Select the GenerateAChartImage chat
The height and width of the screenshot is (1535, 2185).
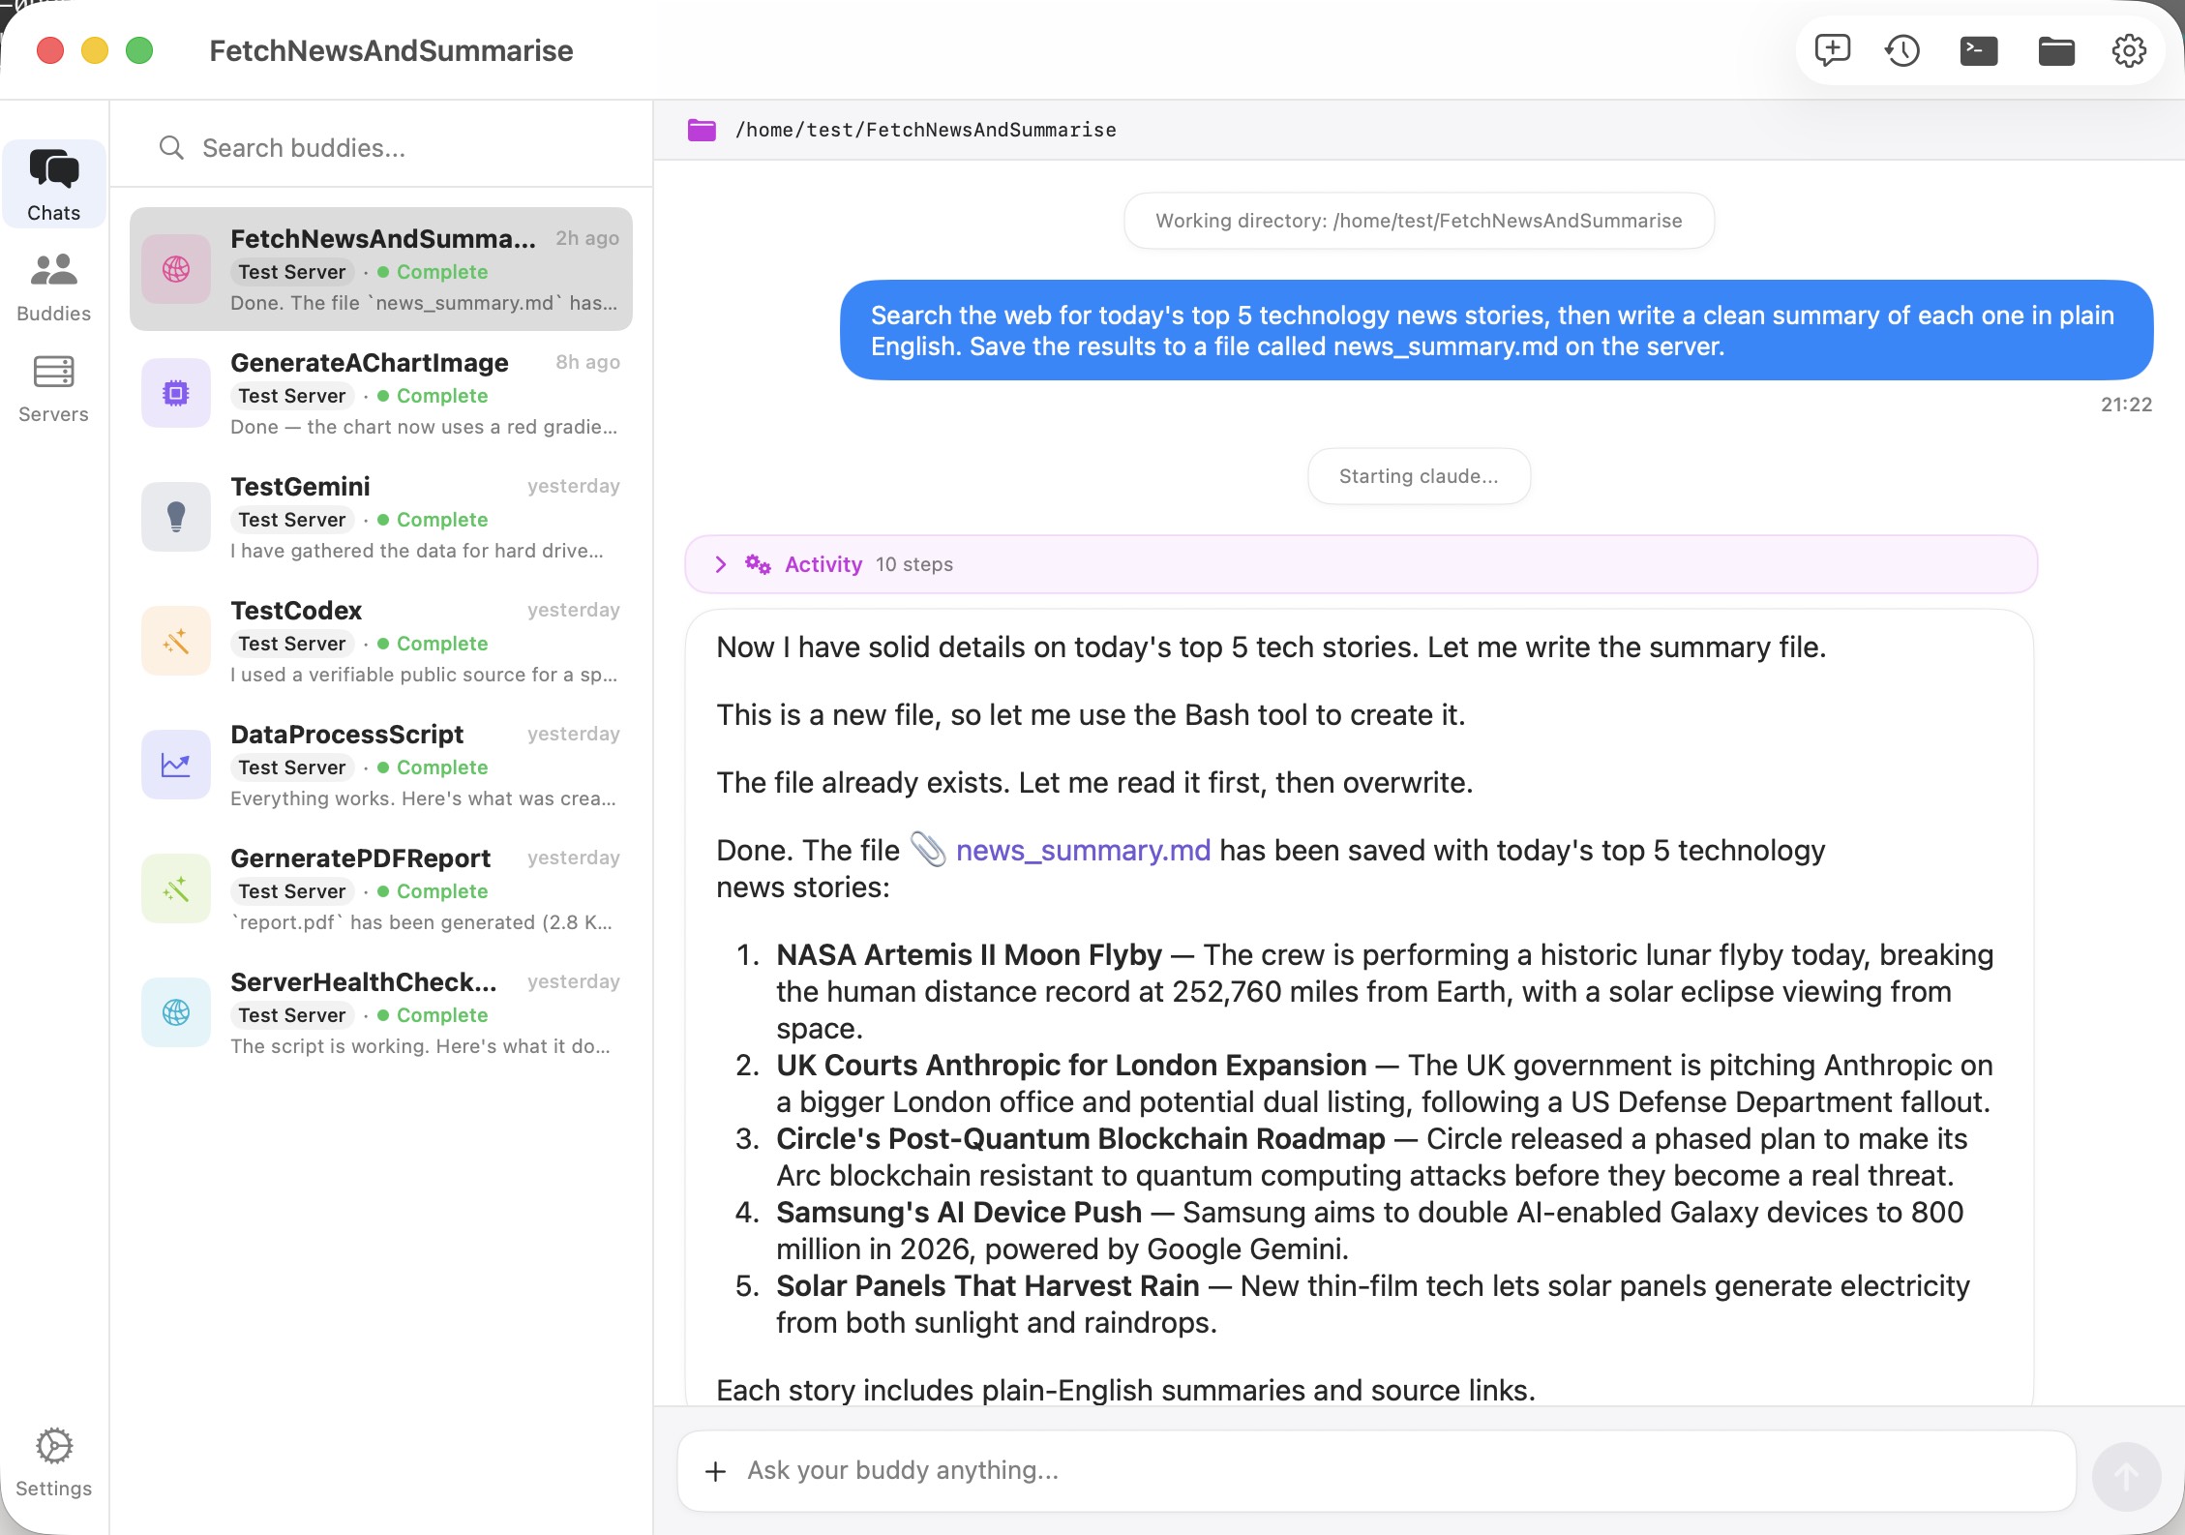(381, 393)
